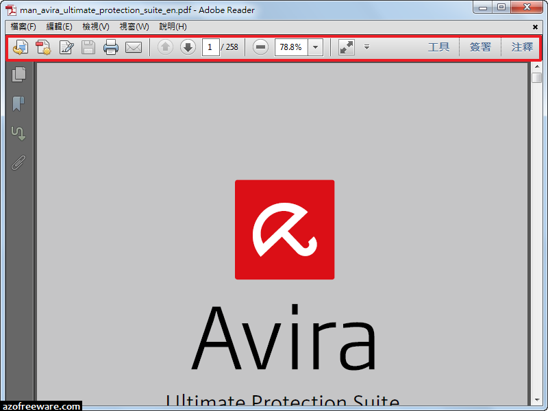Viewport: 548px width, 411px height.
Task: Click scrollbar up arrow
Action: tap(537, 66)
